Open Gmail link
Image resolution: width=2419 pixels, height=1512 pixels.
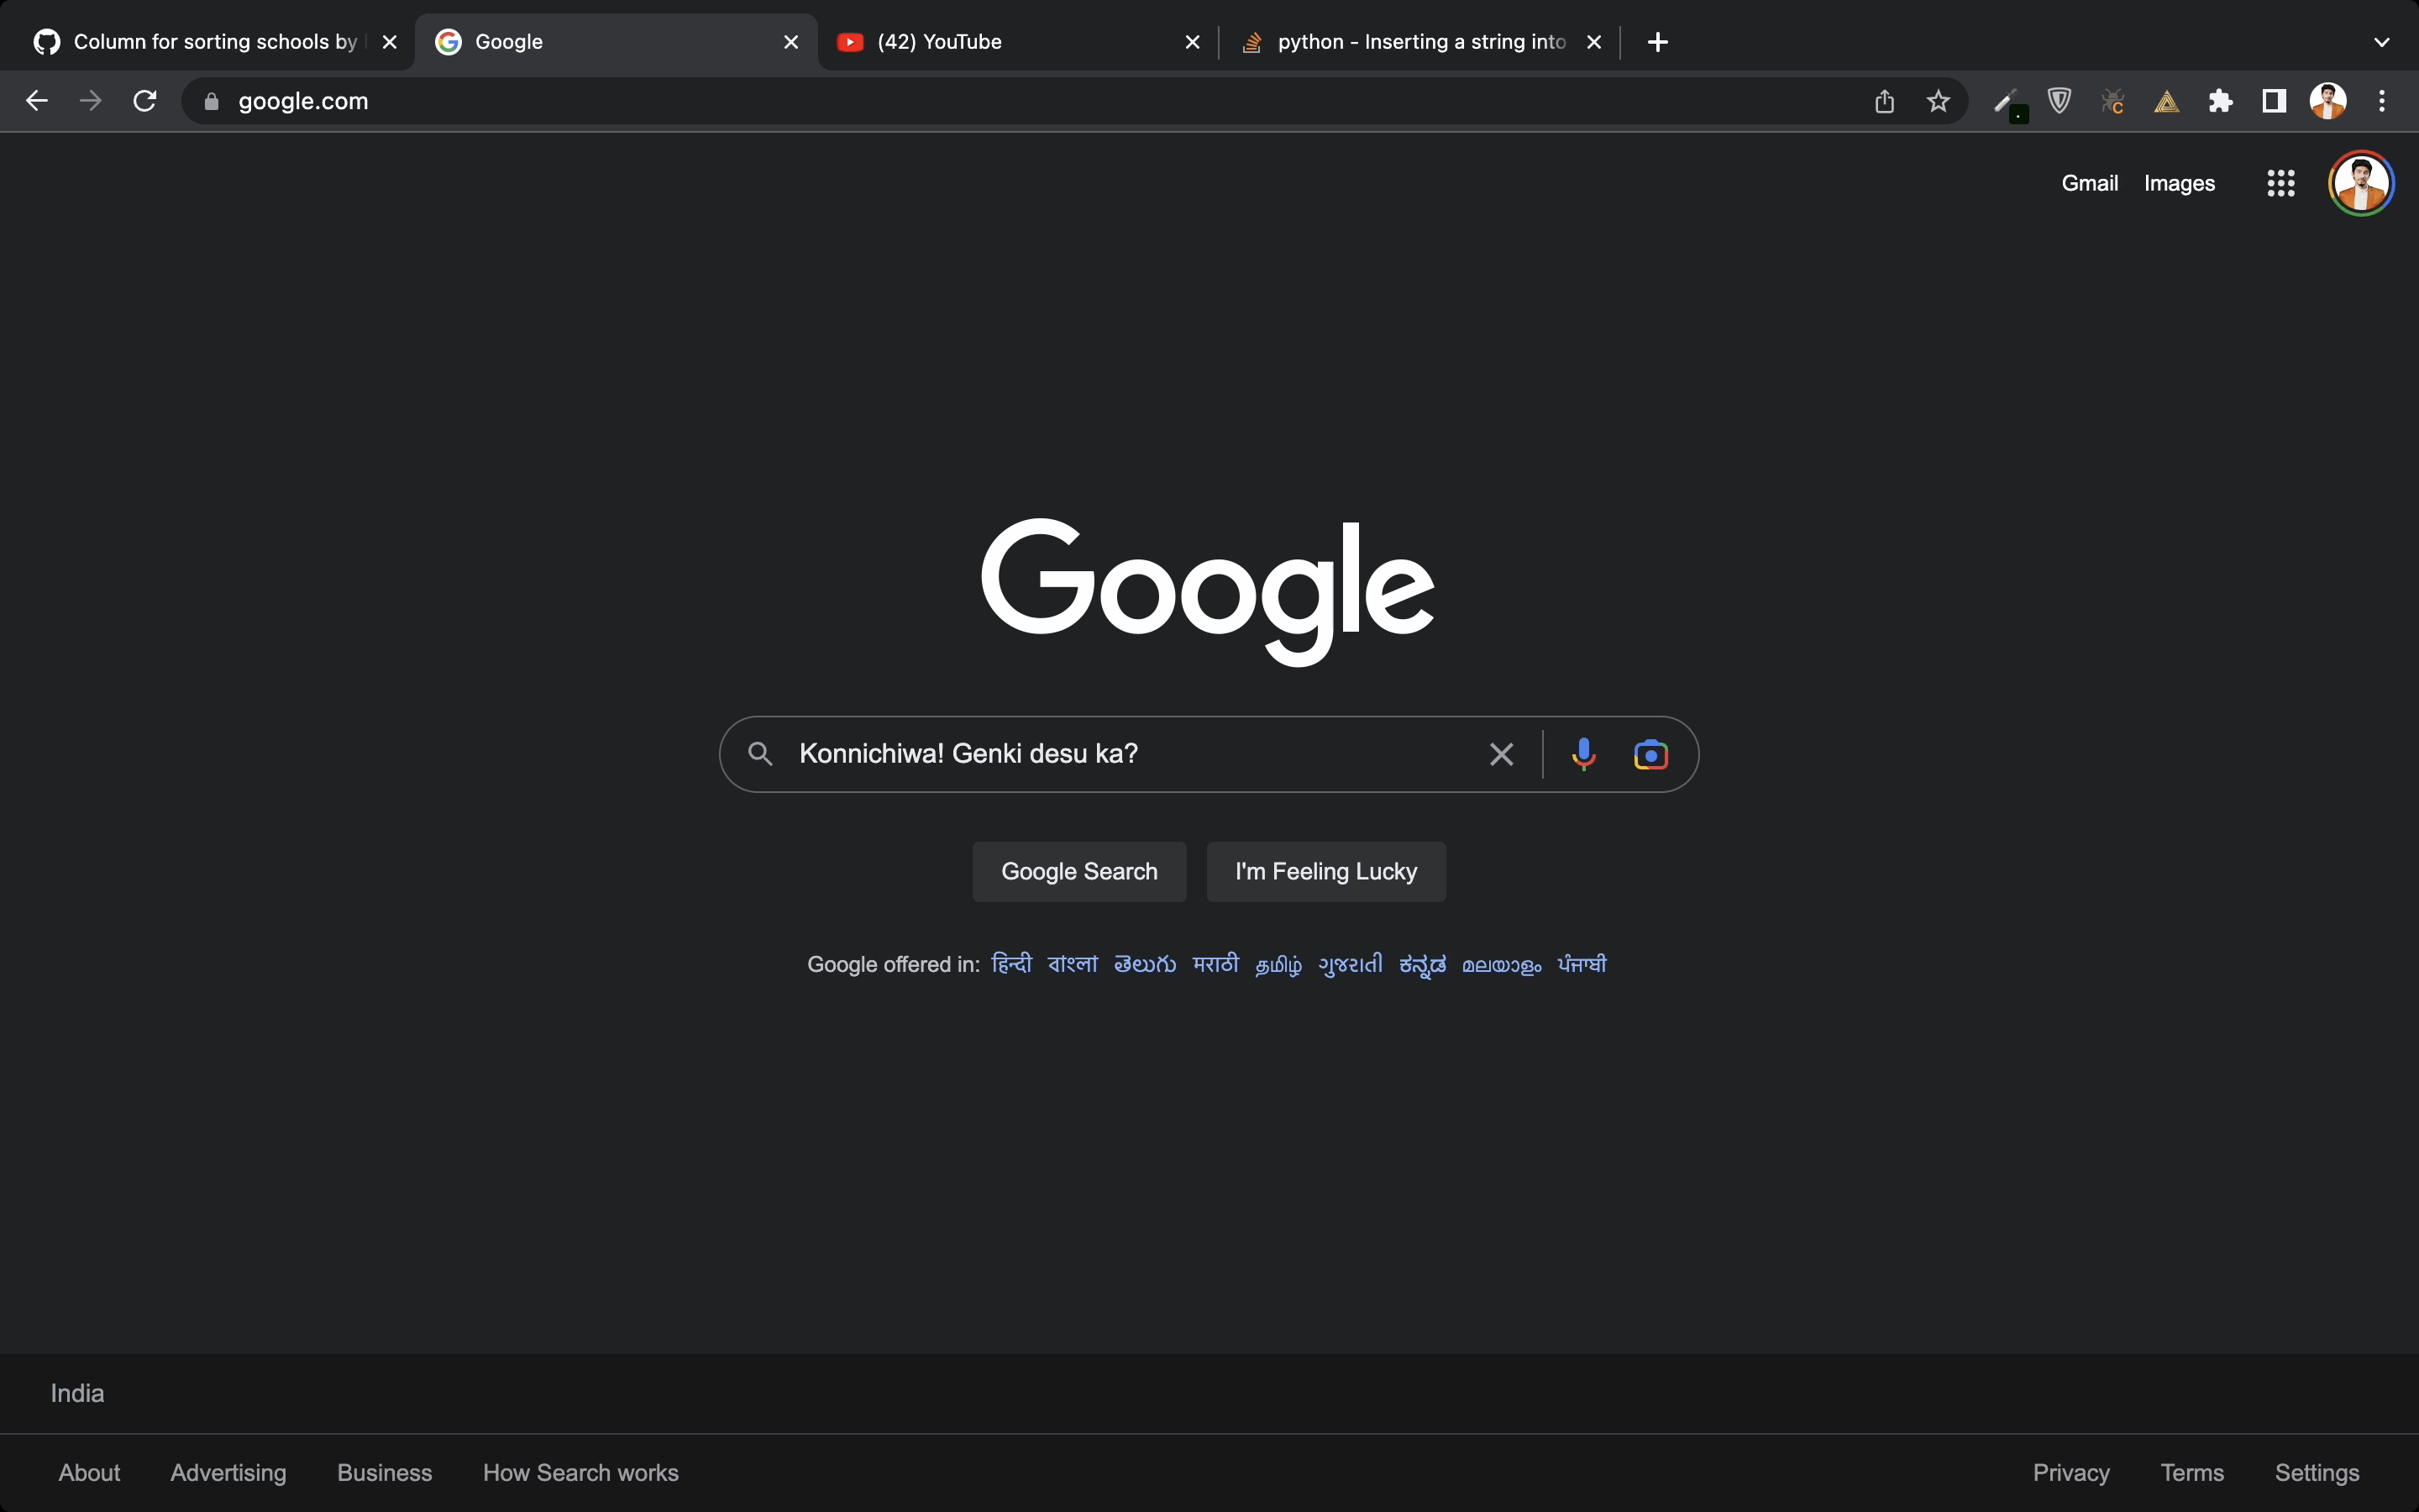coord(2089,183)
